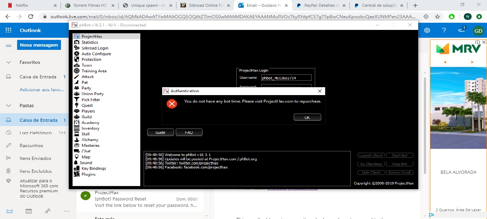Screen dimensions: 487x219
Task: Open Outlook settings gear icon
Action: point(427,31)
